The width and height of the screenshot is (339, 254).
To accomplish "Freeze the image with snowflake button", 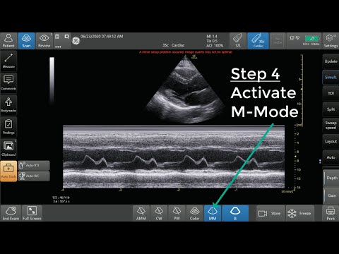I will 300,213.
